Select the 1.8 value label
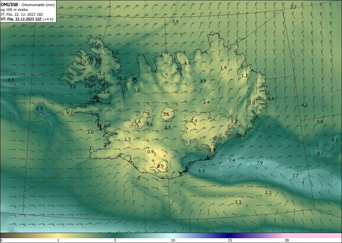 click(212, 150)
